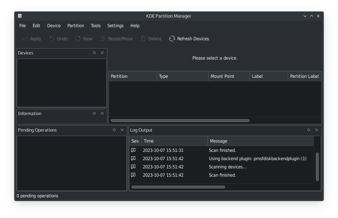Click the Delete trash toolbar button

(x=151, y=39)
